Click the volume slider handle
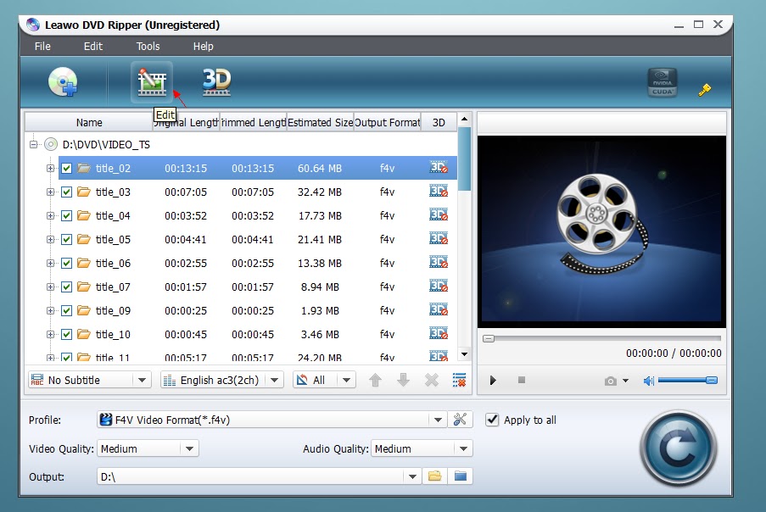Viewport: 766px width, 512px height. pos(712,381)
